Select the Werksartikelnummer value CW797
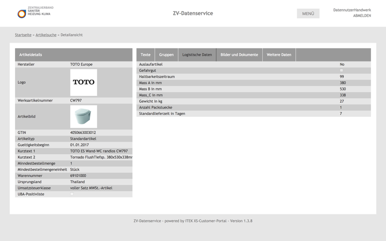 click(x=76, y=101)
